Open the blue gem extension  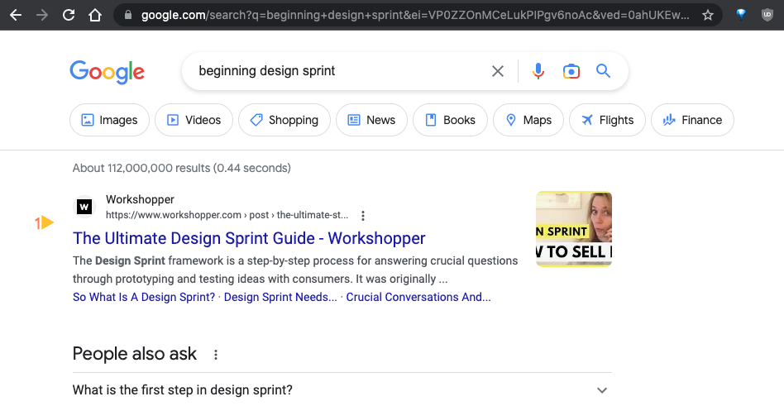click(741, 15)
